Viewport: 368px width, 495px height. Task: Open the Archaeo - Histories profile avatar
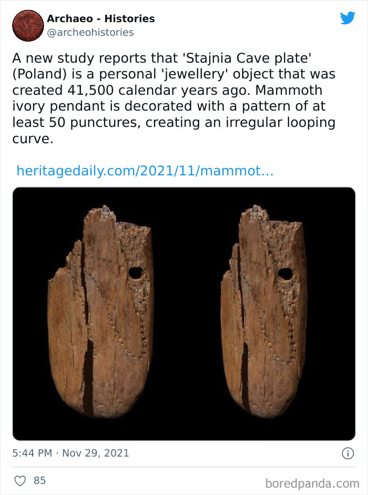coord(28,26)
